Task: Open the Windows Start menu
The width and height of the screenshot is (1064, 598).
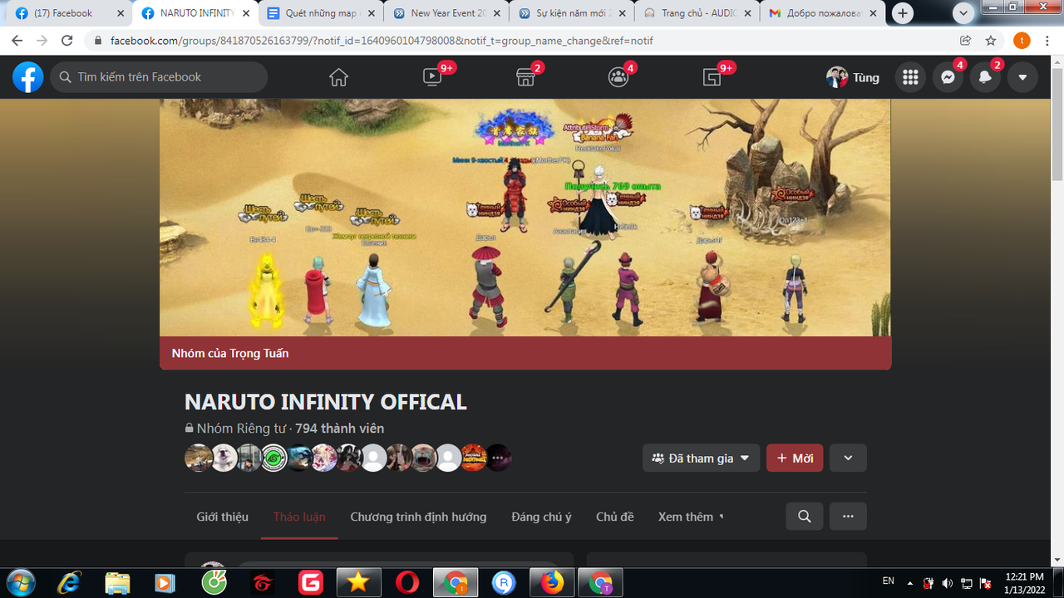Action: point(20,582)
